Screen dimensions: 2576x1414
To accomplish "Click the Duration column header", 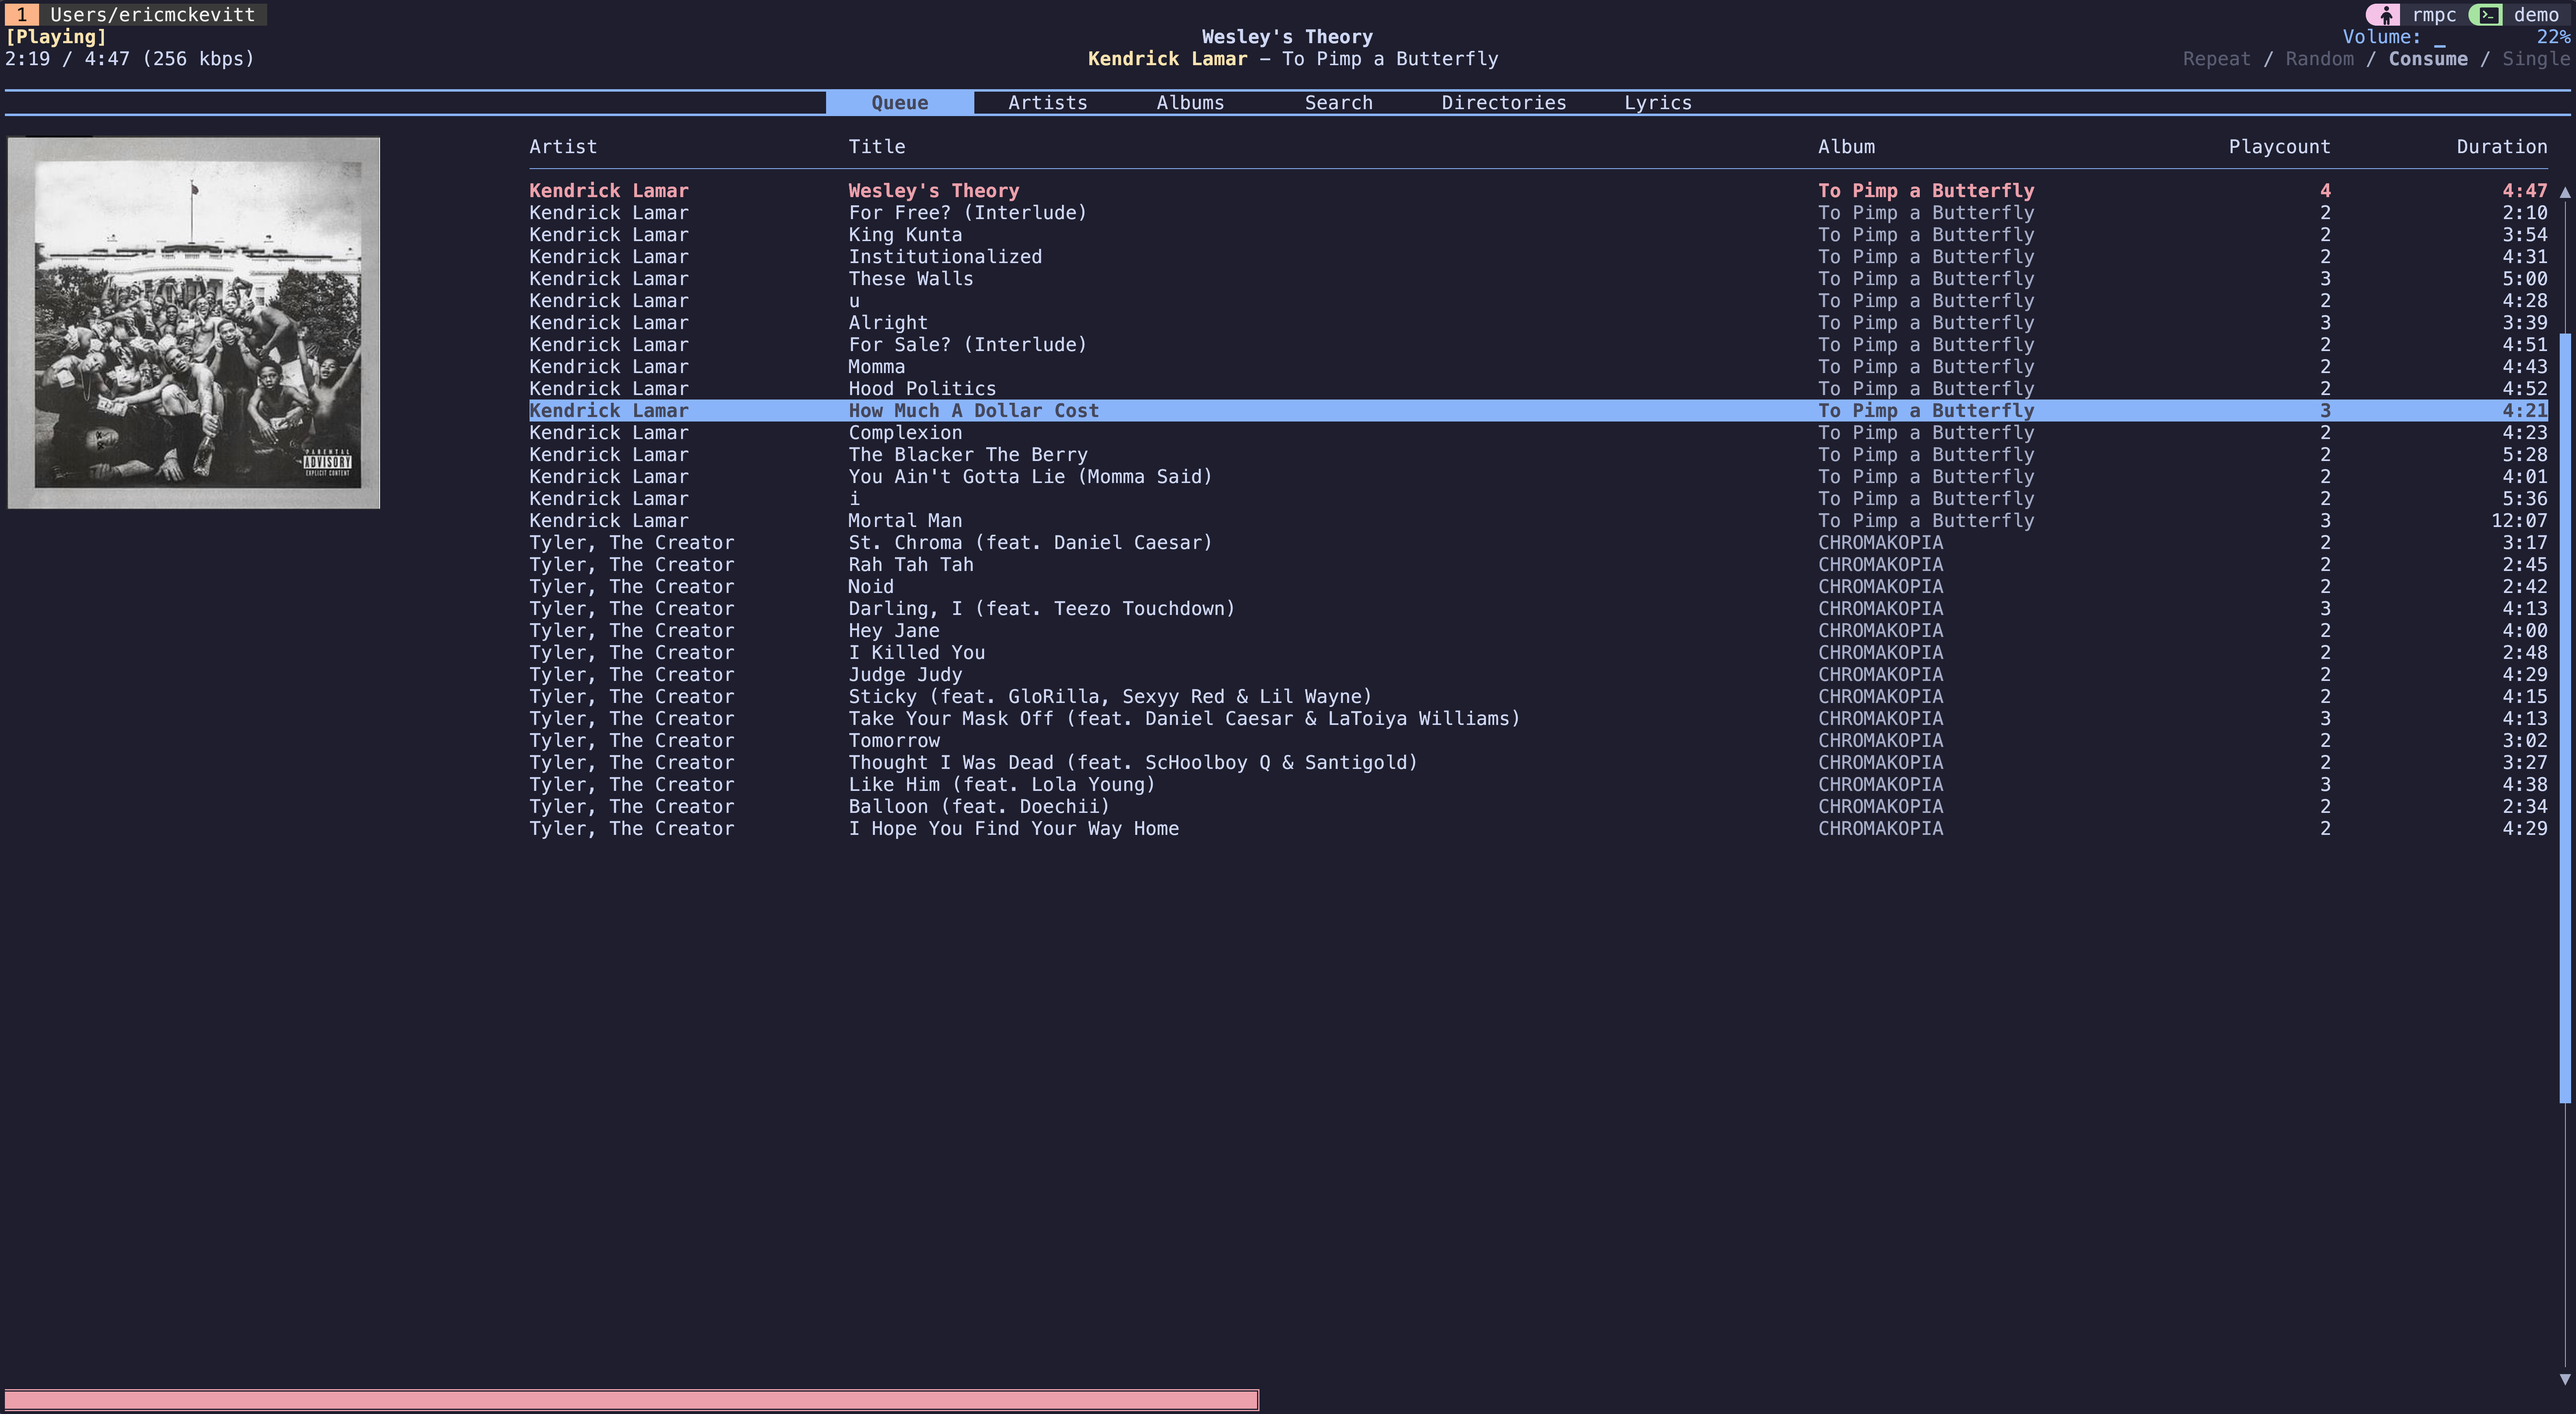I will [x=2502, y=147].
